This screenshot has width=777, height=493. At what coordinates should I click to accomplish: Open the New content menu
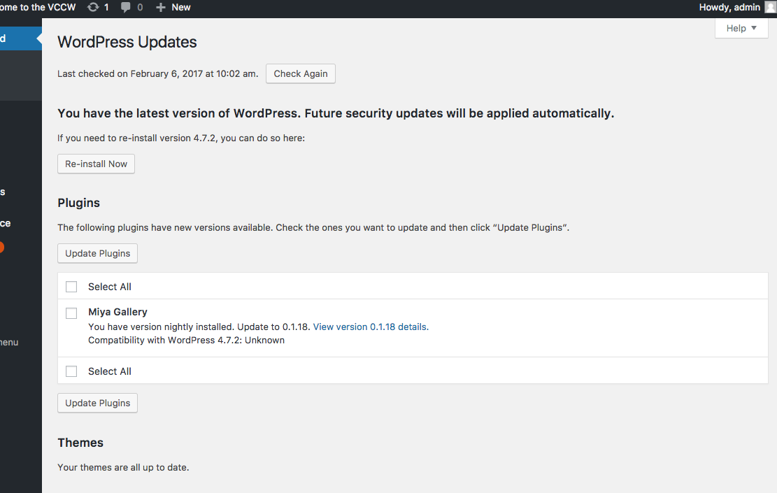[x=173, y=8]
